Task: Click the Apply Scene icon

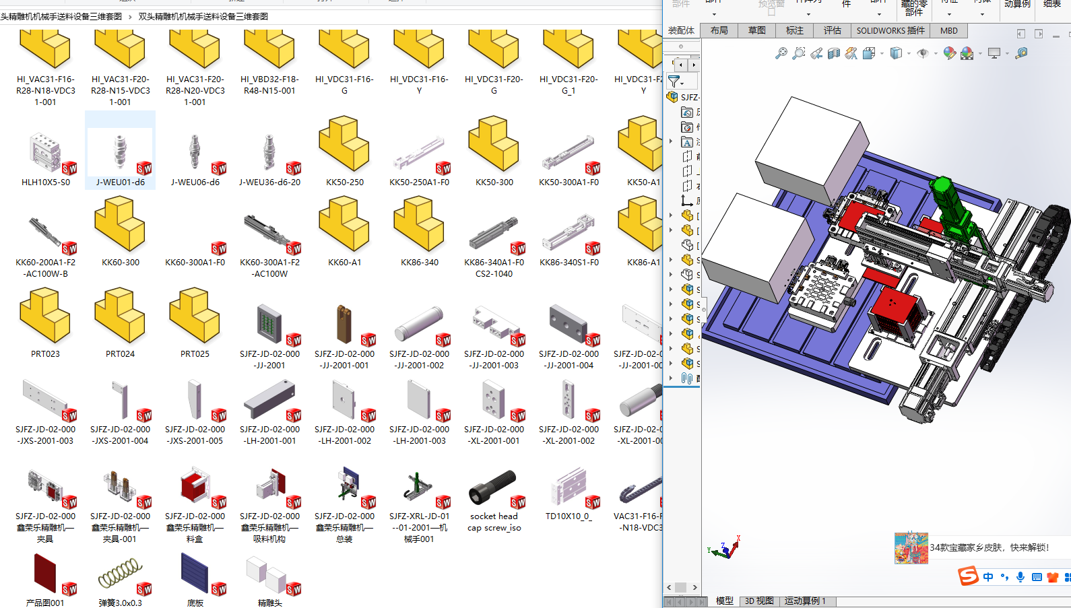Action: 967,53
